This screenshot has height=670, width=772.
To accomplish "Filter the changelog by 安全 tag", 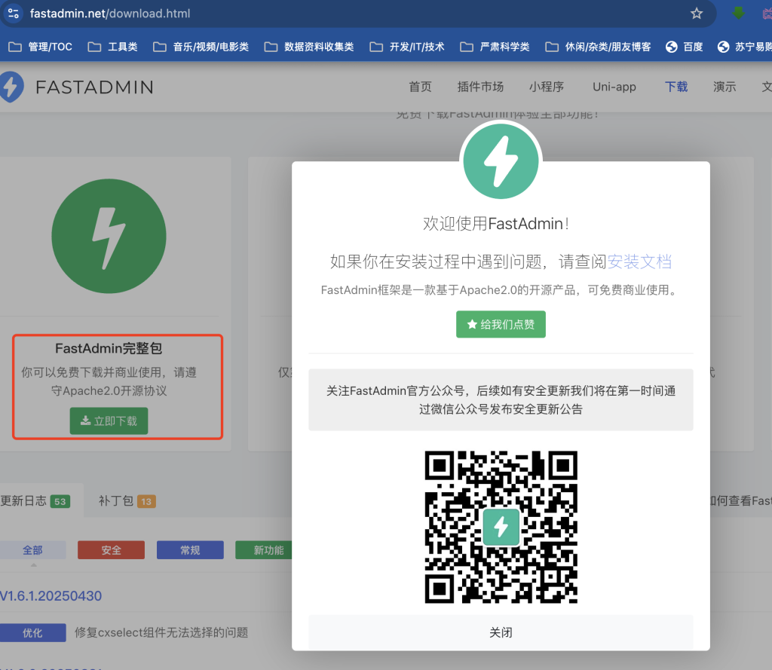I will (111, 550).
